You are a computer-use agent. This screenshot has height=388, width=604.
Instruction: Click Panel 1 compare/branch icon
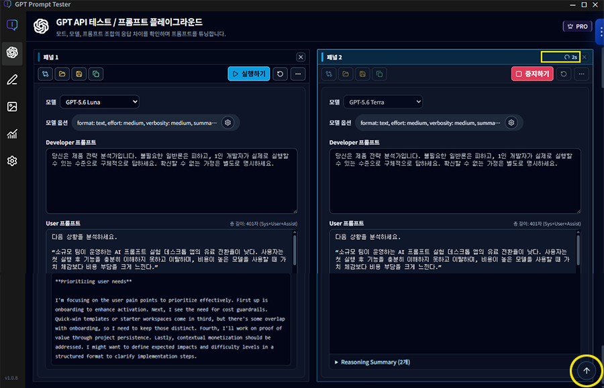click(x=46, y=74)
